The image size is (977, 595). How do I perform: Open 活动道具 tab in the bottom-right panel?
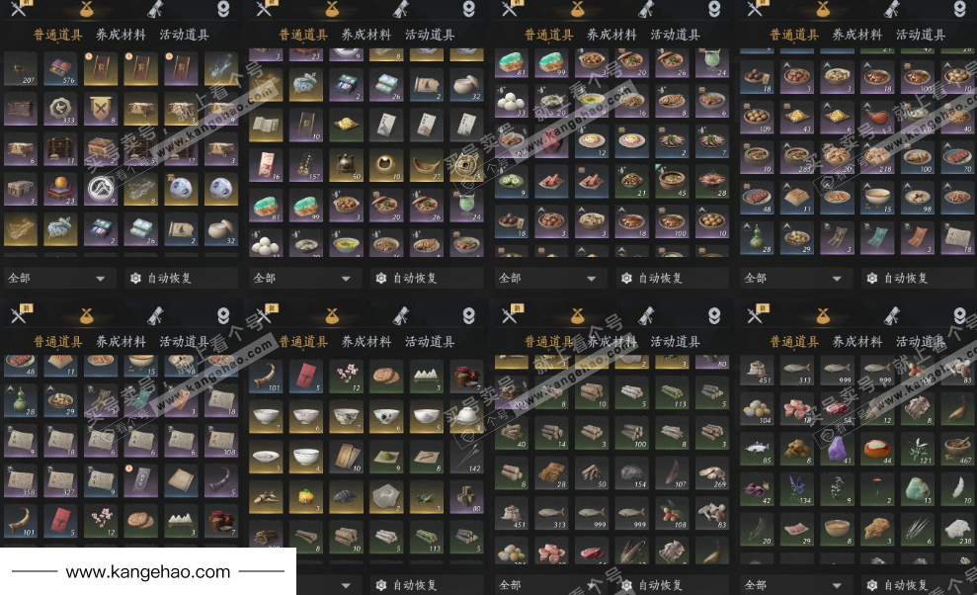pos(921,342)
